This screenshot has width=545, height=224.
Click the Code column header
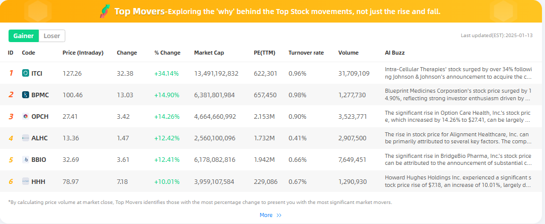point(29,53)
